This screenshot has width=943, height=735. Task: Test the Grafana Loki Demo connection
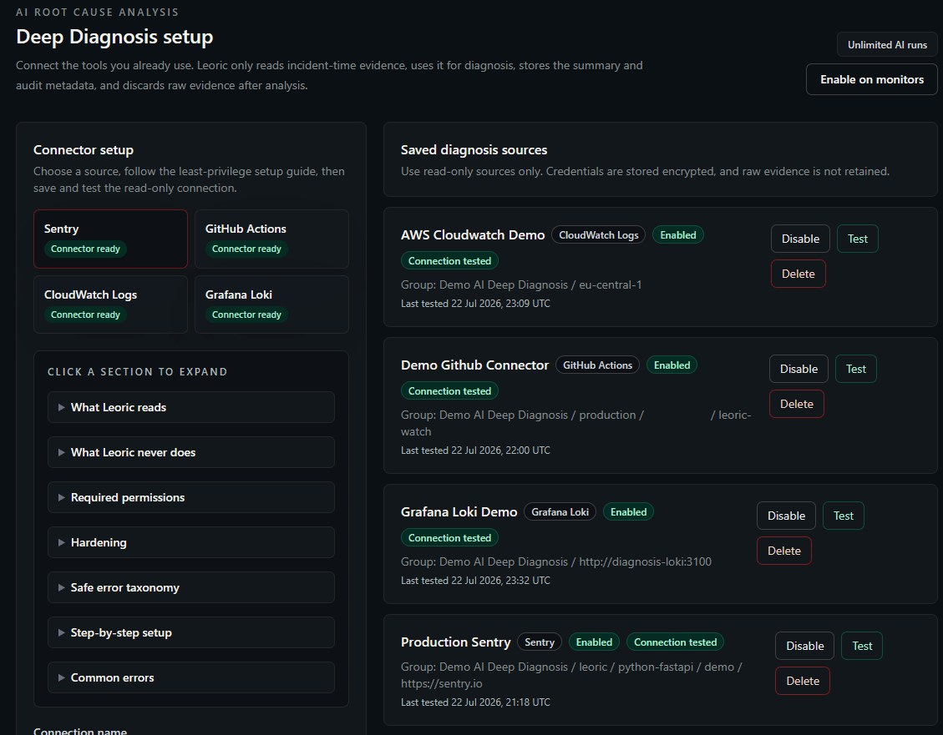(843, 516)
